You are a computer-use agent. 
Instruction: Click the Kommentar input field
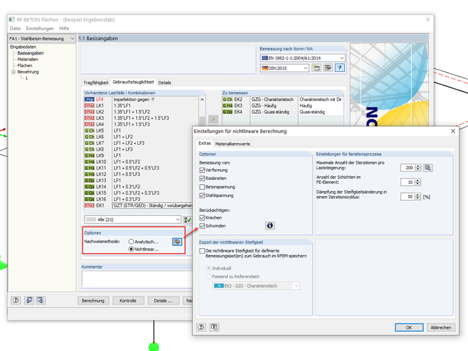tap(137, 279)
